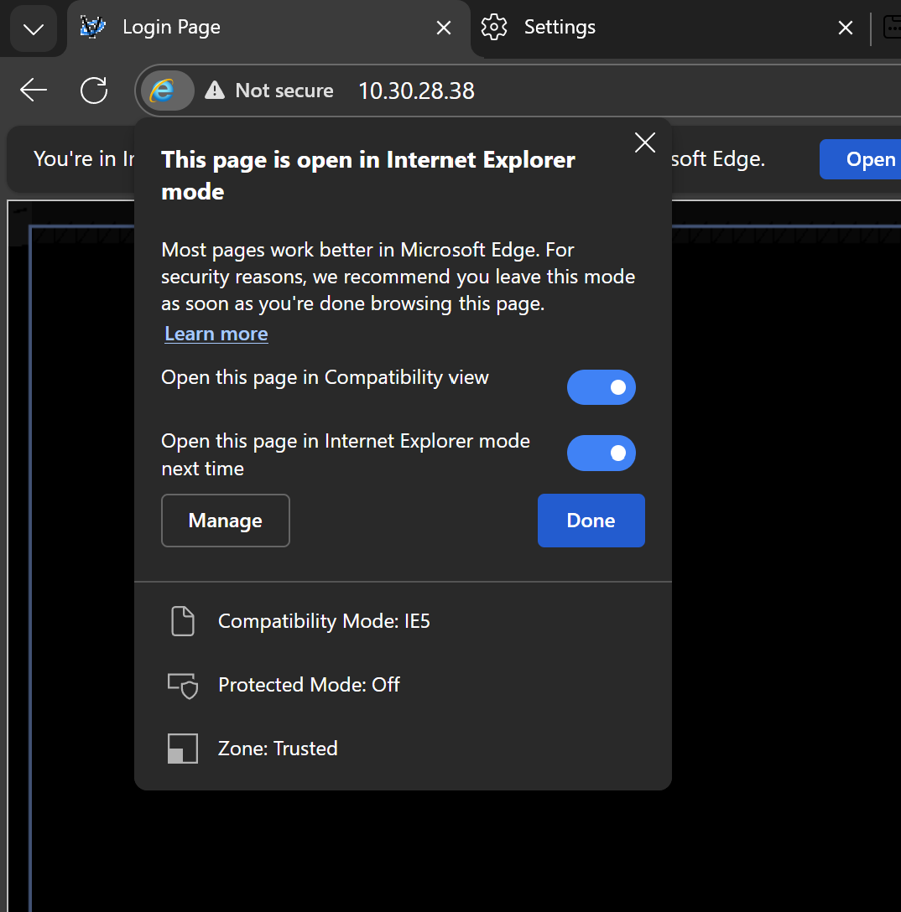The width and height of the screenshot is (901, 912).
Task: Click the Internet Explorer mode icon in address bar
Action: pos(167,91)
